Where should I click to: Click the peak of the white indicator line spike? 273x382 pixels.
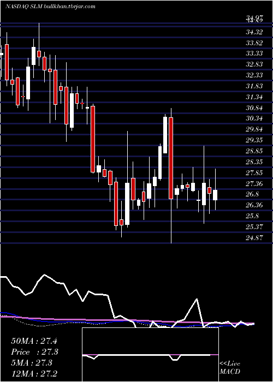[197, 299]
